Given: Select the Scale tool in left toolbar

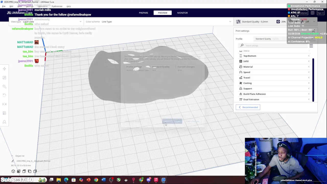Looking at the screenshot, I should (4, 78).
